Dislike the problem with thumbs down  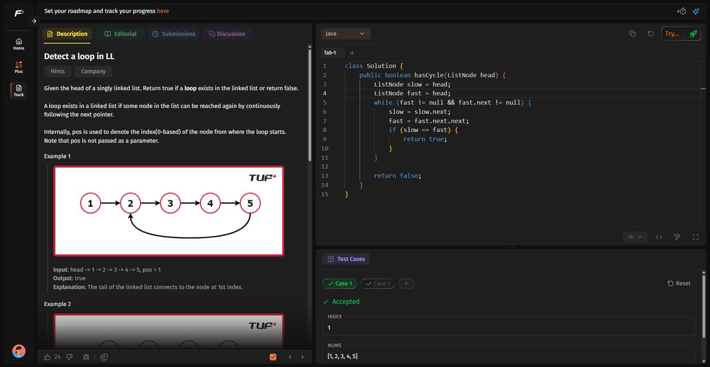click(69, 356)
